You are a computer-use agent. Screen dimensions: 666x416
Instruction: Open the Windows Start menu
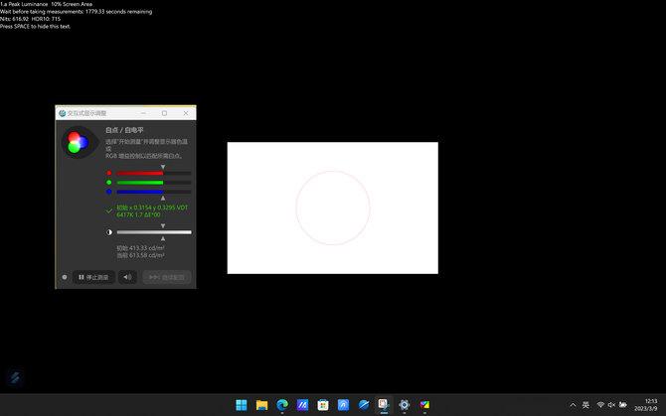click(242, 405)
